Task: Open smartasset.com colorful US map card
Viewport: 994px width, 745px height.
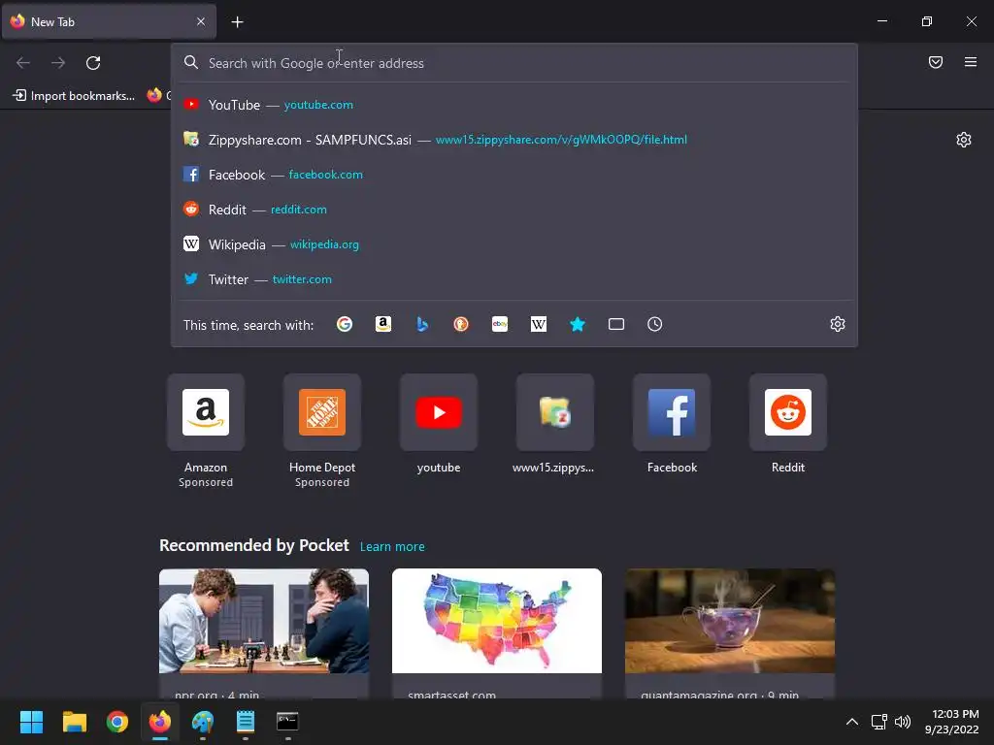Action: tap(496, 633)
